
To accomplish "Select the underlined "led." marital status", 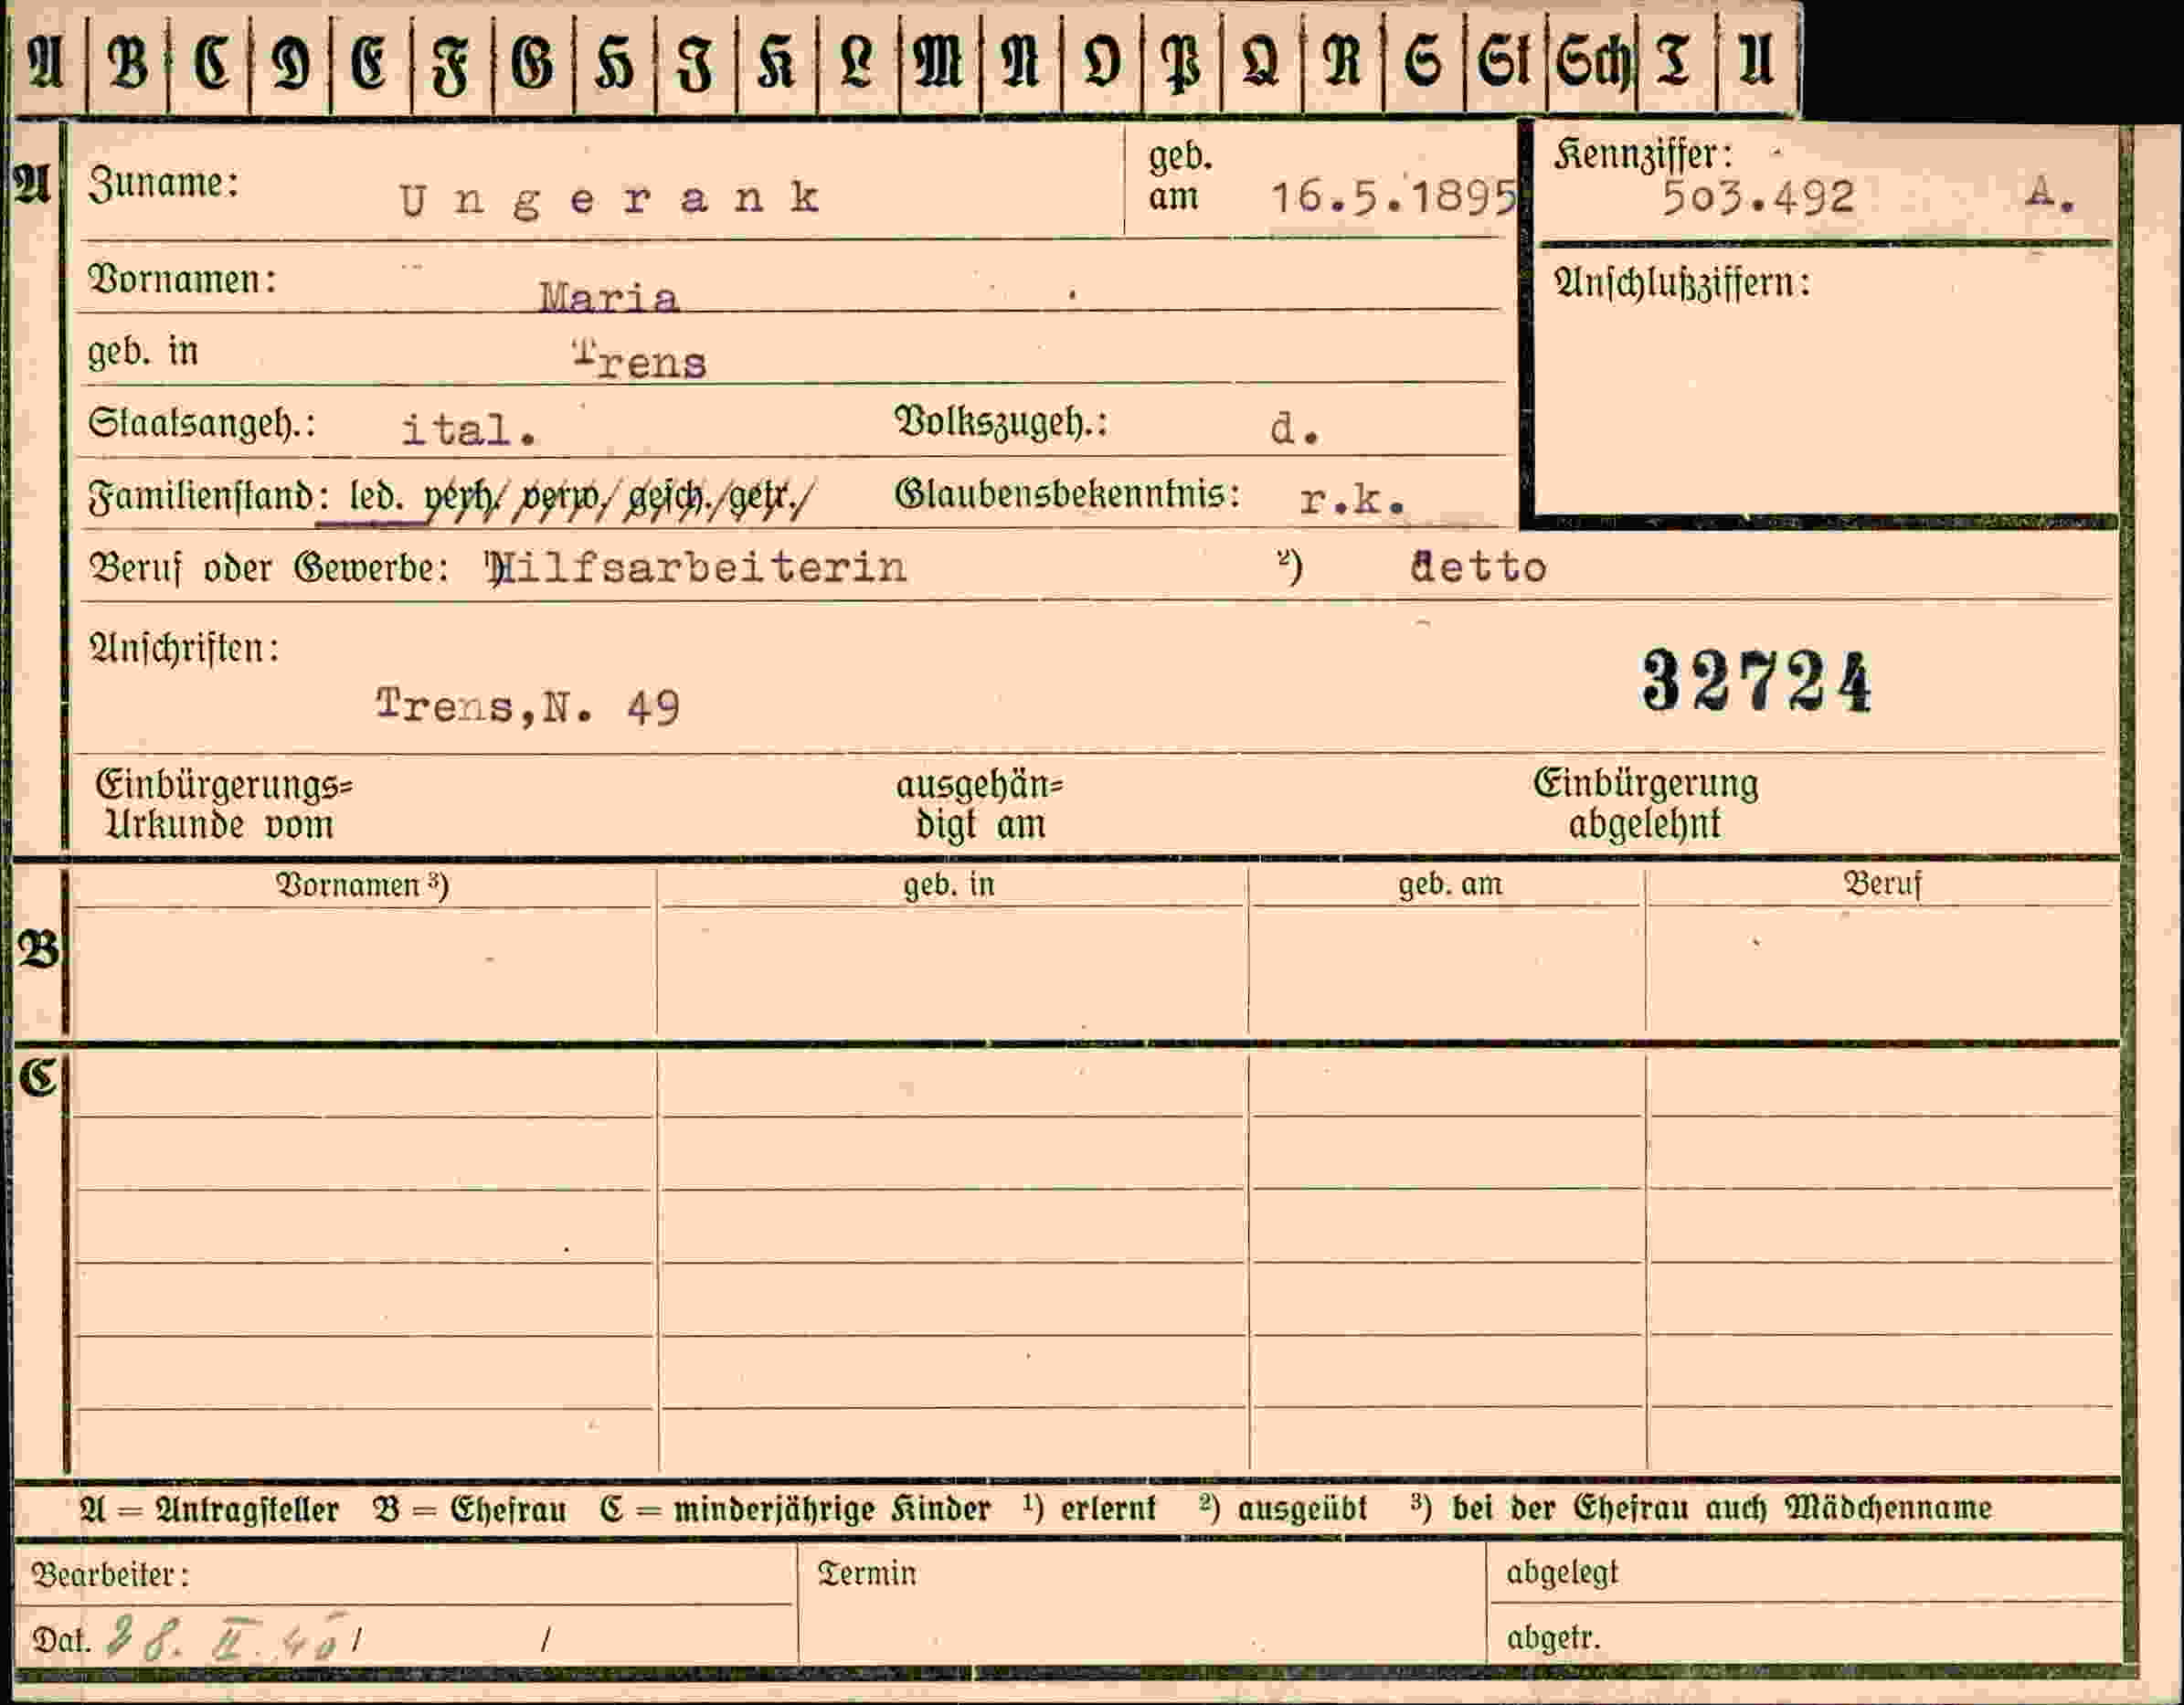I will coord(376,495).
